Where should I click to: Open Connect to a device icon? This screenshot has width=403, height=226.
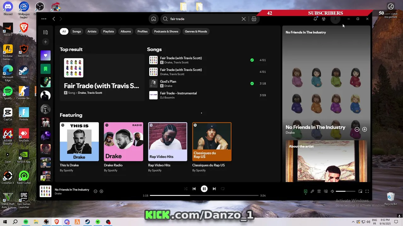326,191
